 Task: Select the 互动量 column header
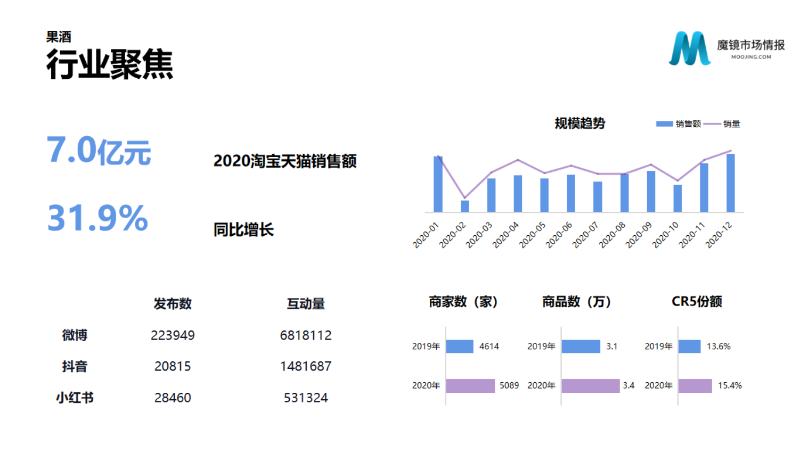click(306, 303)
